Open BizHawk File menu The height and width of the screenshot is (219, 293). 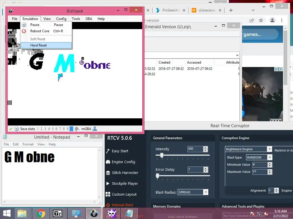15,19
